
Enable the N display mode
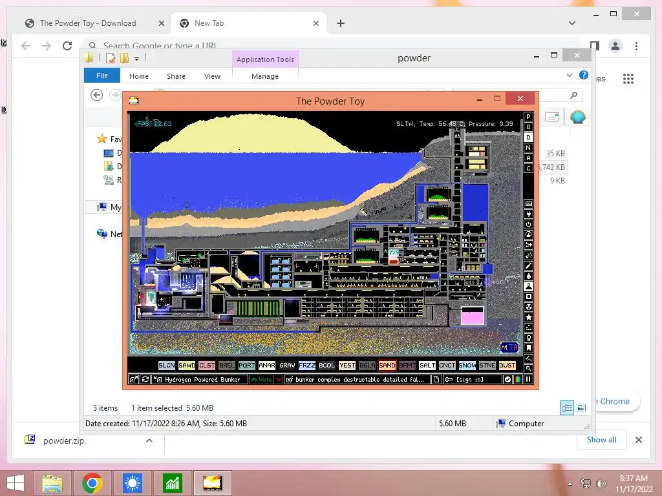click(x=528, y=148)
